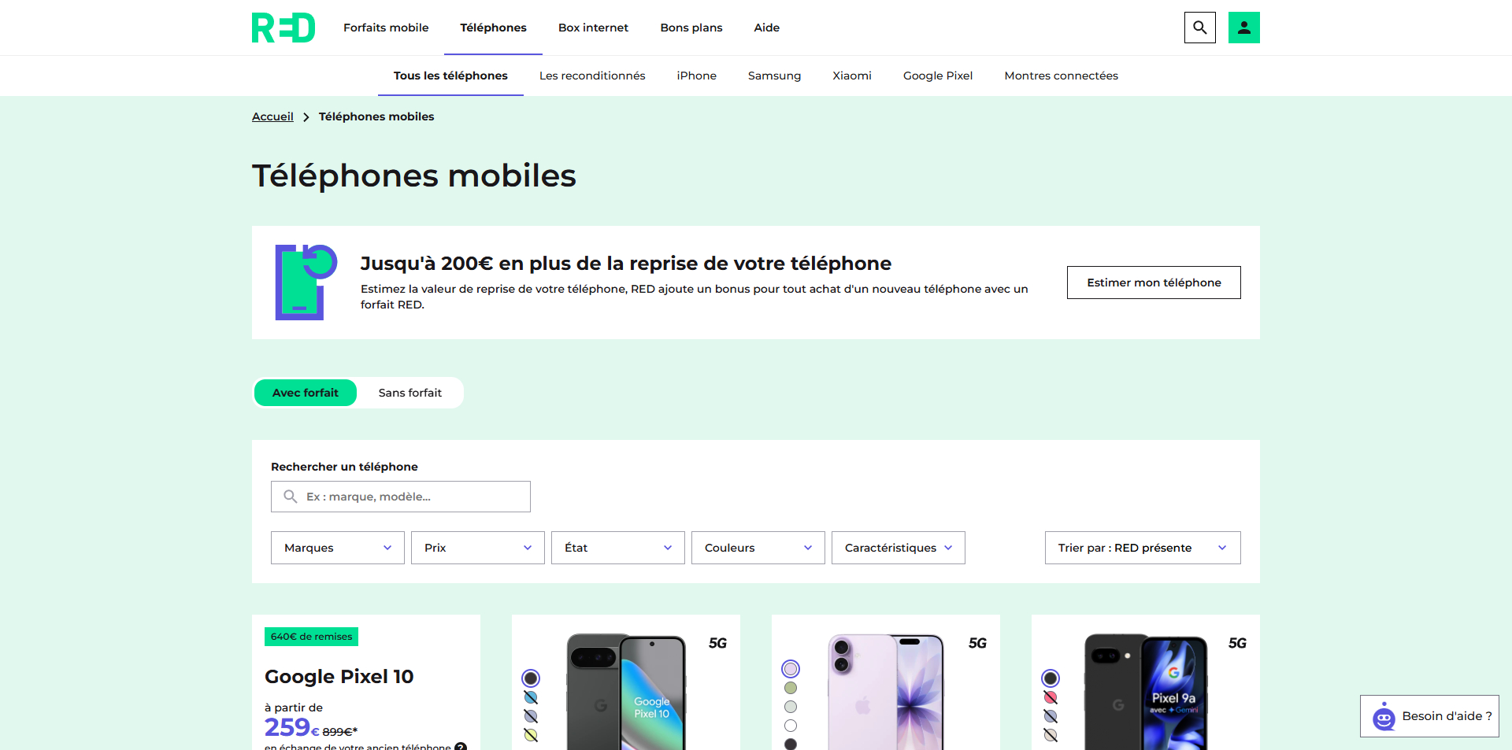Switch to the Les reconditionnés tab

[x=592, y=76]
